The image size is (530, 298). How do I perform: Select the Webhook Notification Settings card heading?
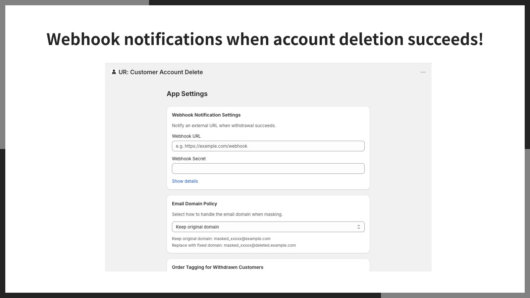tap(206, 115)
